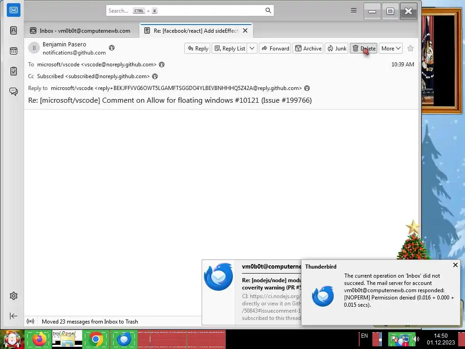Open the Santa start menu button
465x349 pixels.
(12, 339)
